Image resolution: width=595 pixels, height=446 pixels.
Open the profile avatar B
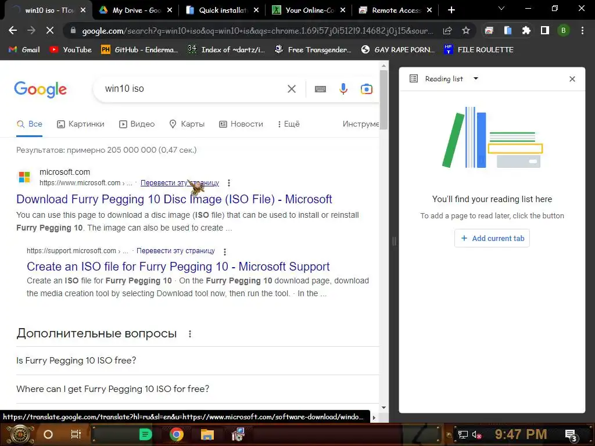click(x=564, y=30)
